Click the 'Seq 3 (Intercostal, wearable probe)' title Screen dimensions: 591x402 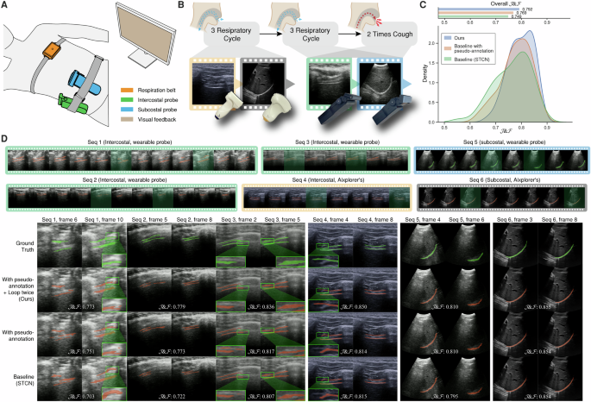click(x=337, y=142)
